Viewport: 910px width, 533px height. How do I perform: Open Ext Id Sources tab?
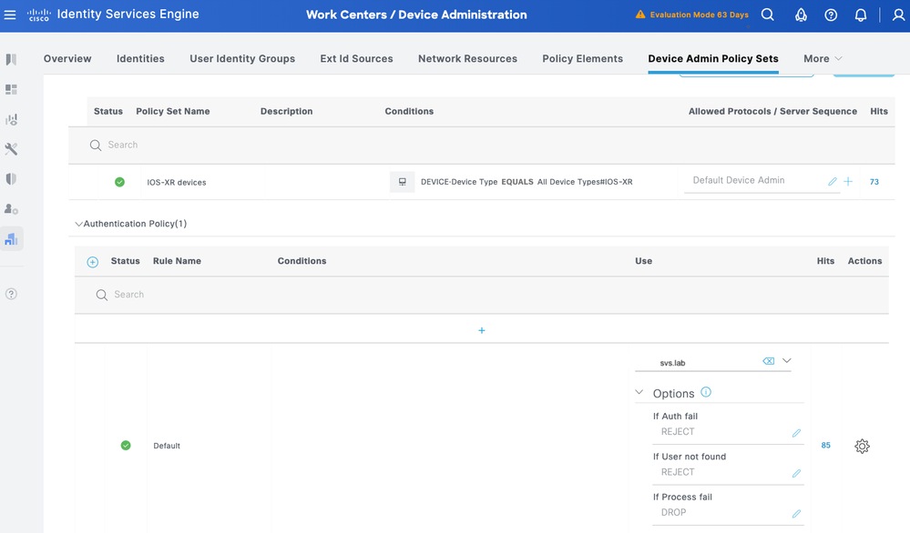pyautogui.click(x=356, y=58)
